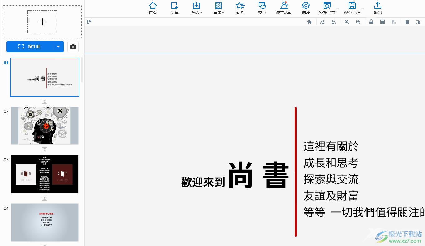Click the add new frame plus box
Viewport: 425px width, 246px height.
click(42, 22)
